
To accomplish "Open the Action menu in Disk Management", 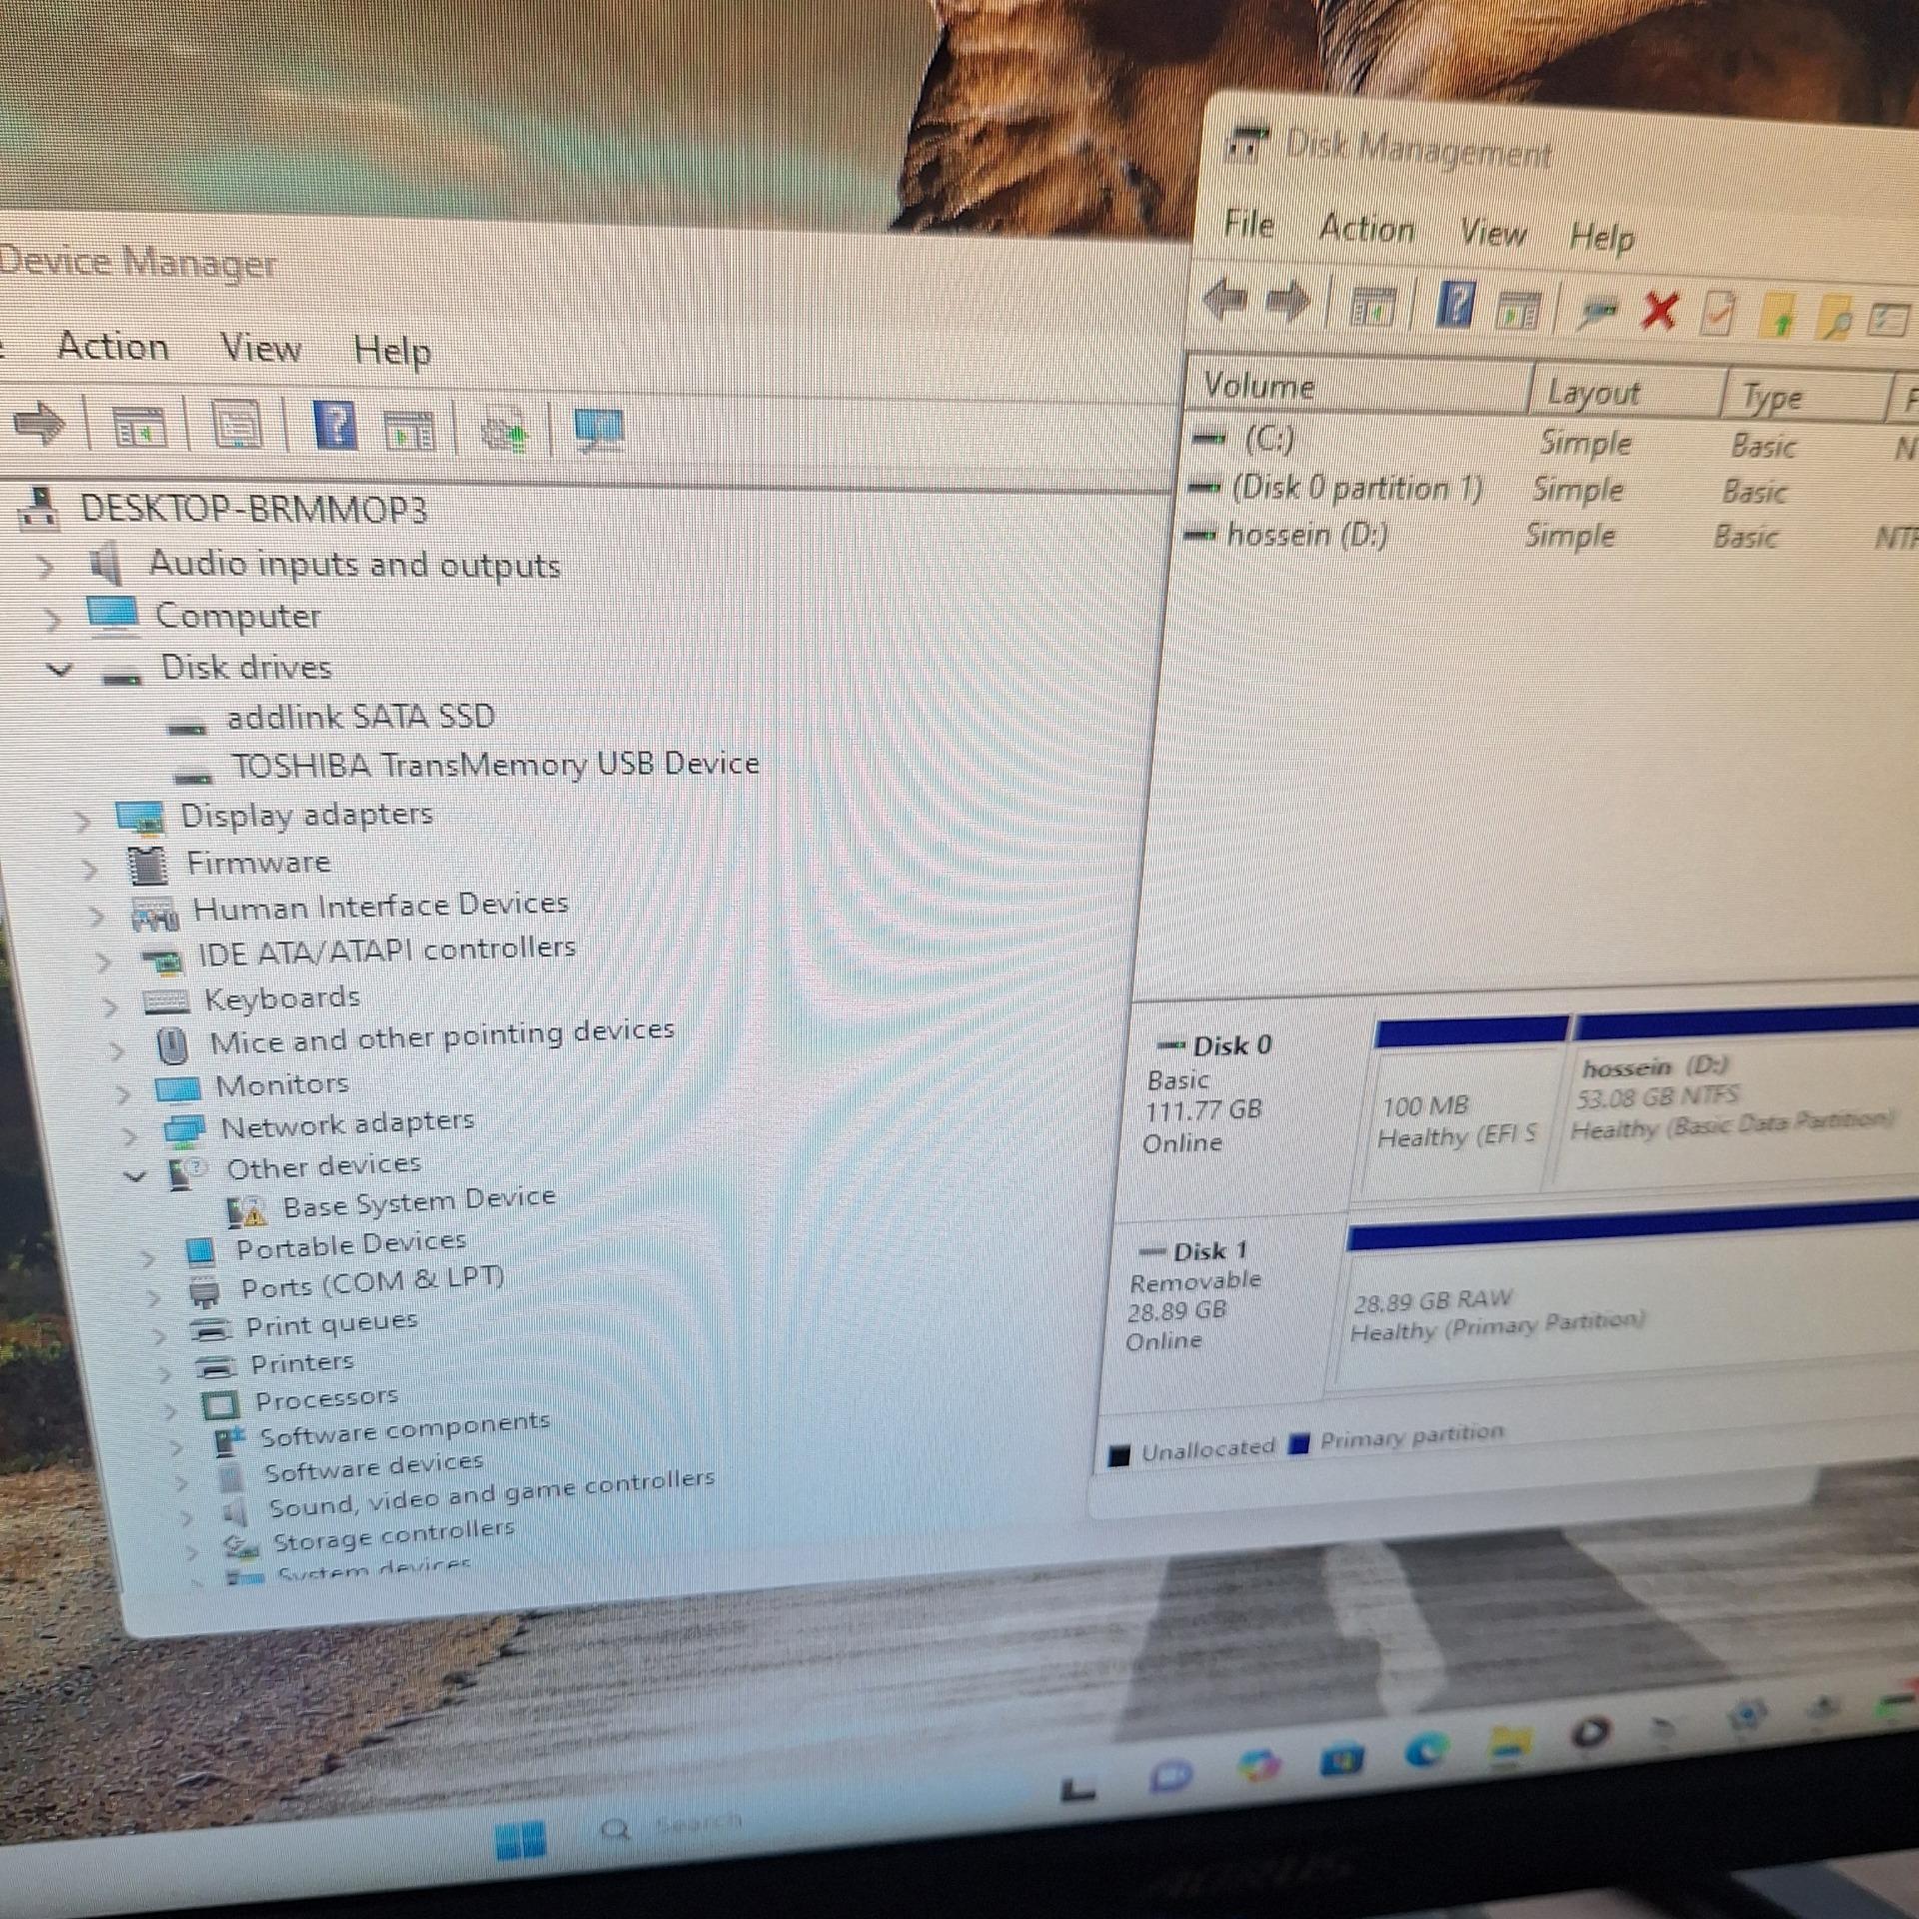I will coord(1367,229).
